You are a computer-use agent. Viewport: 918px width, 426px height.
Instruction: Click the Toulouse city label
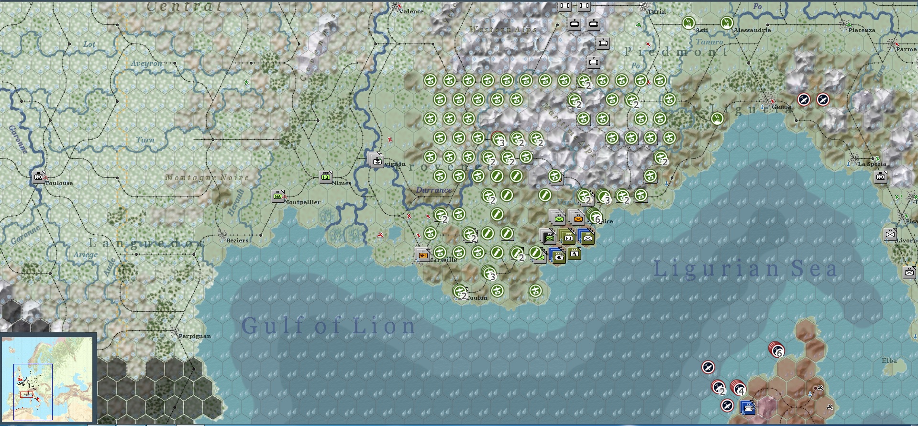59,183
